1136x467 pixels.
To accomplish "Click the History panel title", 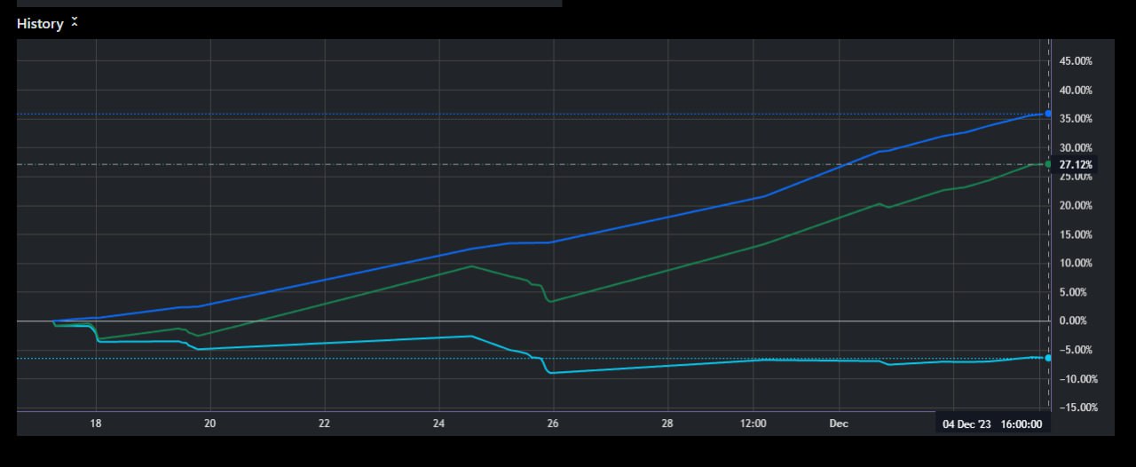I will pyautogui.click(x=40, y=24).
